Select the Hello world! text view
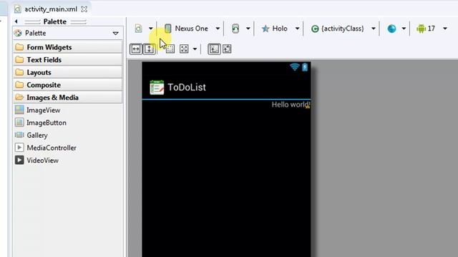Viewport: 458px width, 257px height. pos(291,105)
